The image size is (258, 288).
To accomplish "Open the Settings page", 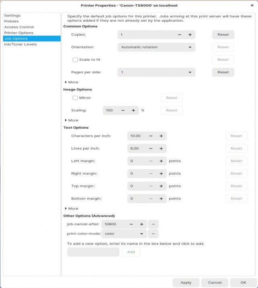I will (32, 16).
